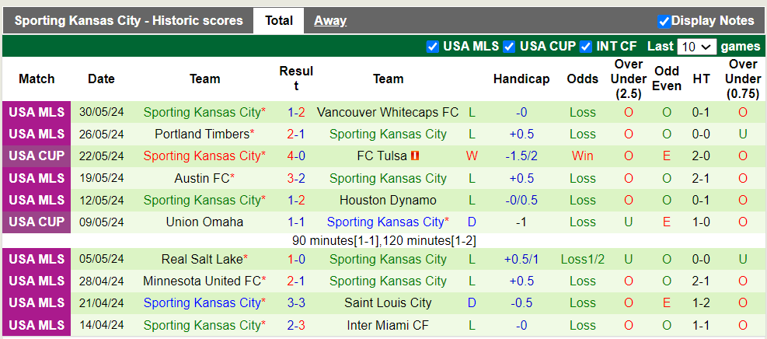
Task: Click the Real Salt Lake team name
Action: coord(201,259)
